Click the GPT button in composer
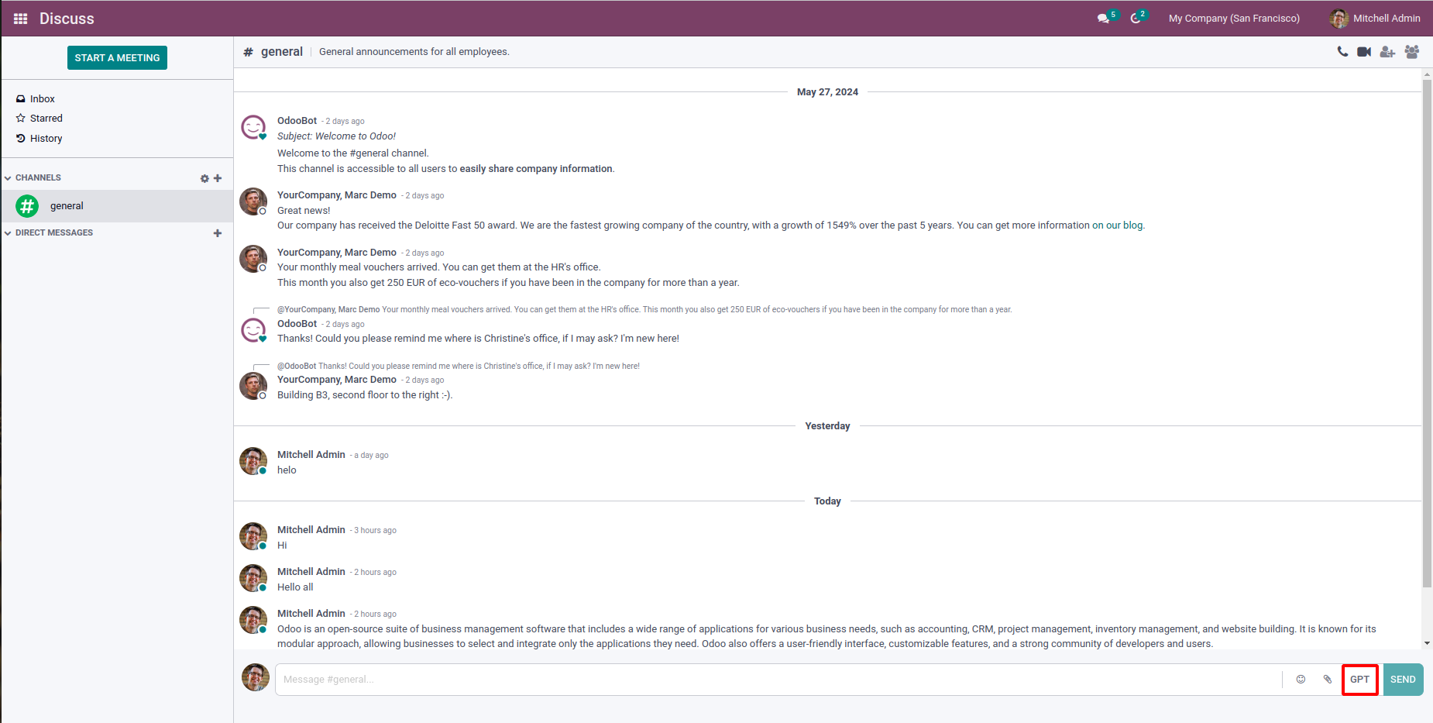 1359,680
